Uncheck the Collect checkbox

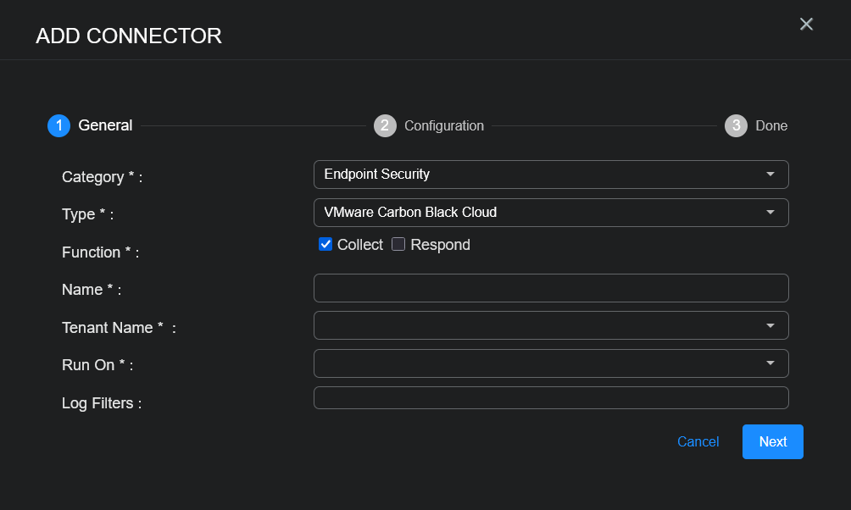coord(325,245)
